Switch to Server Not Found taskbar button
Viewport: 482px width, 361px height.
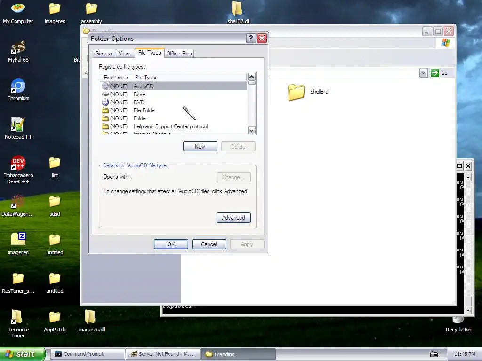pos(163,354)
